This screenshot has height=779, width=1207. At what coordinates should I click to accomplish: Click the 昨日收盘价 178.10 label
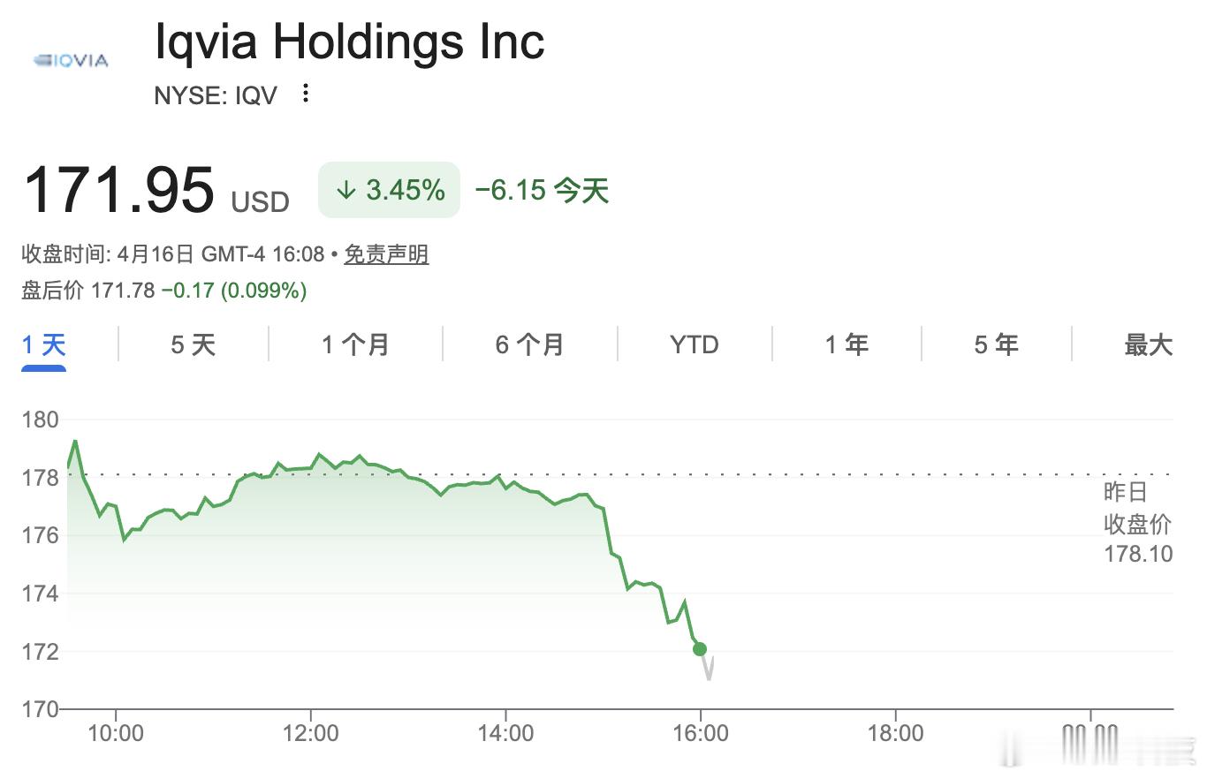point(1137,523)
